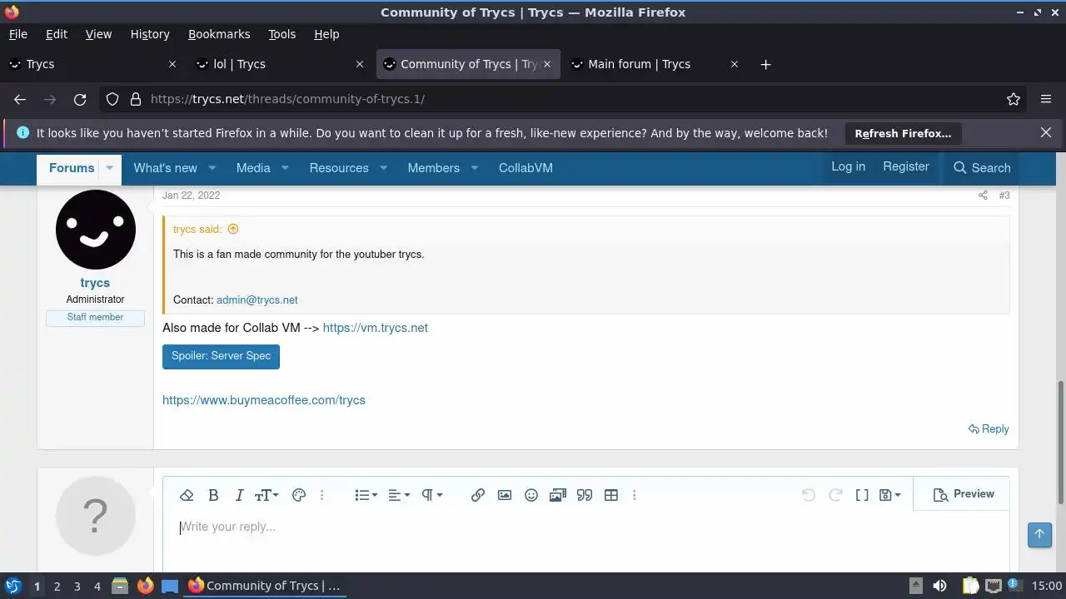Expand the Resources nav dropdown arrow
Image resolution: width=1066 pixels, height=599 pixels.
383,168
